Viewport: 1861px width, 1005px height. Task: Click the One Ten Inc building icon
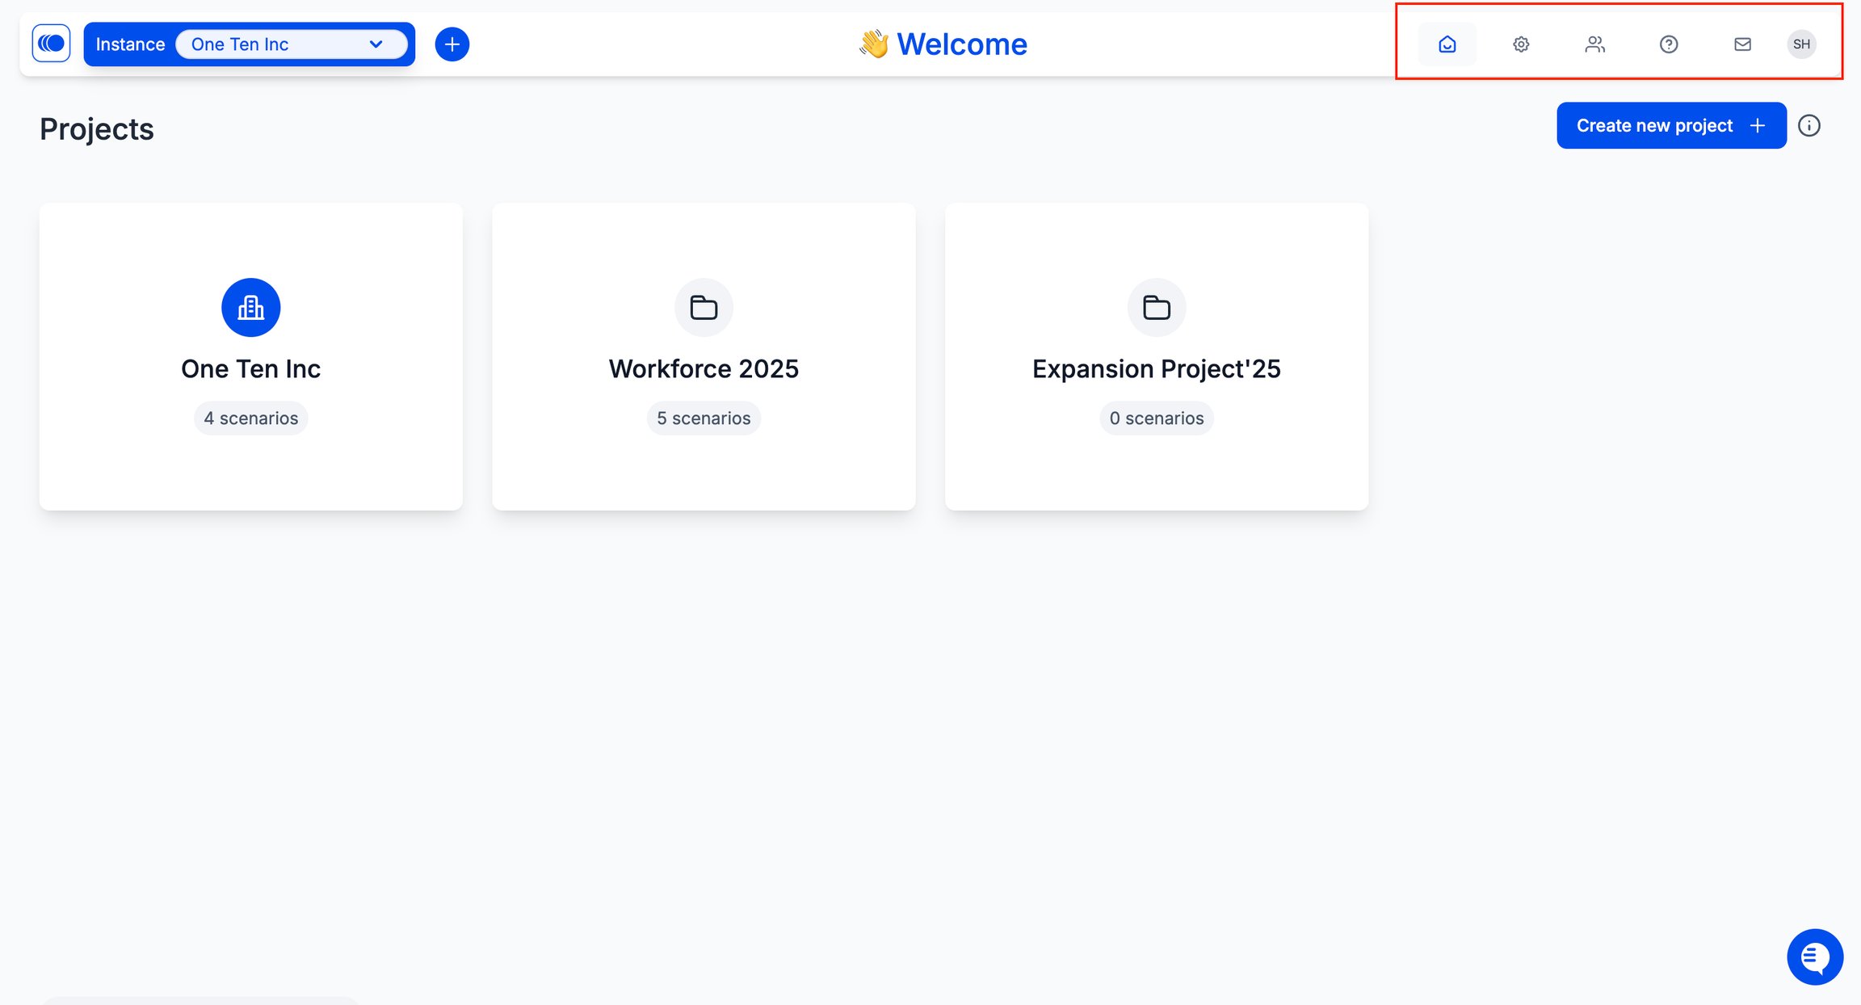(x=251, y=308)
